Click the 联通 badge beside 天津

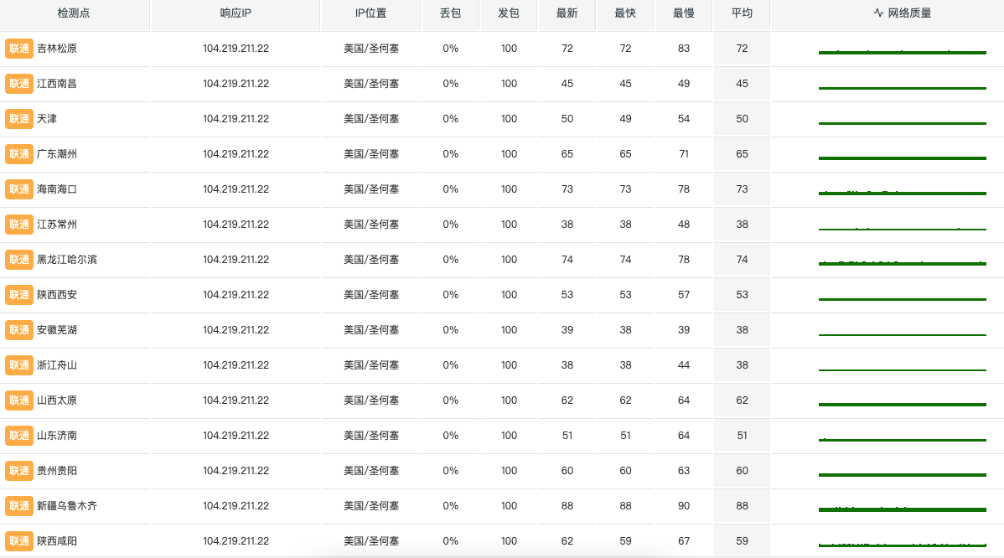pyautogui.click(x=19, y=119)
